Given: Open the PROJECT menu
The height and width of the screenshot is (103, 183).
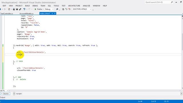Looking at the screenshot, I should pos(19,6).
